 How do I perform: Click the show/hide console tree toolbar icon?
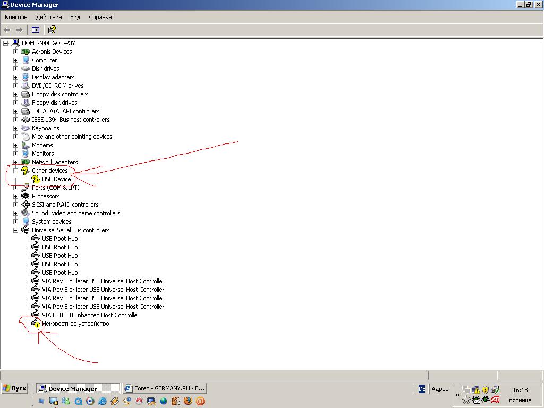(36, 30)
